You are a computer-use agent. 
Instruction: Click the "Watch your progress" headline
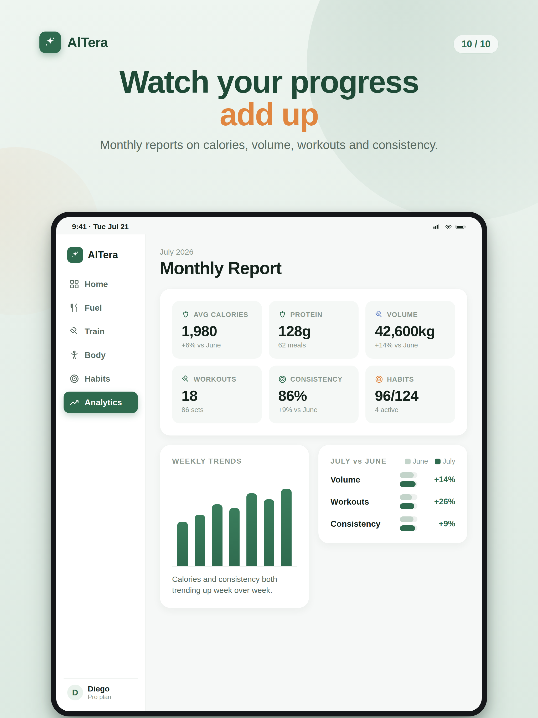point(269,83)
